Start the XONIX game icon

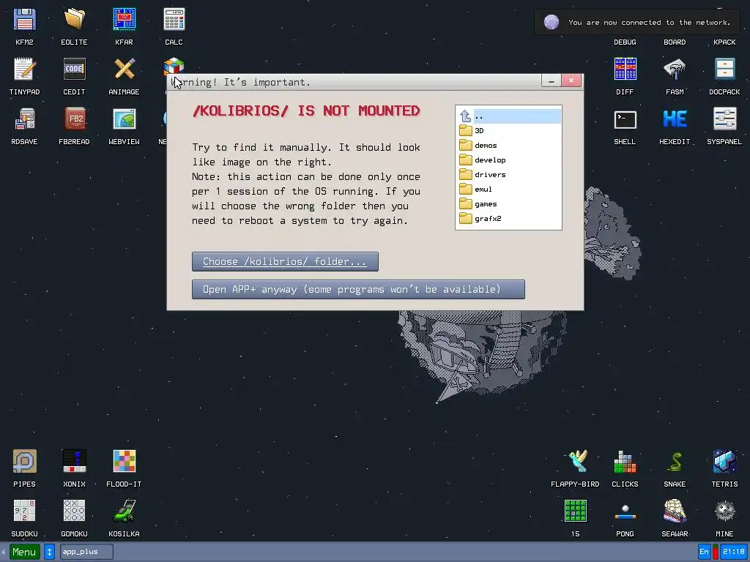tap(74, 461)
